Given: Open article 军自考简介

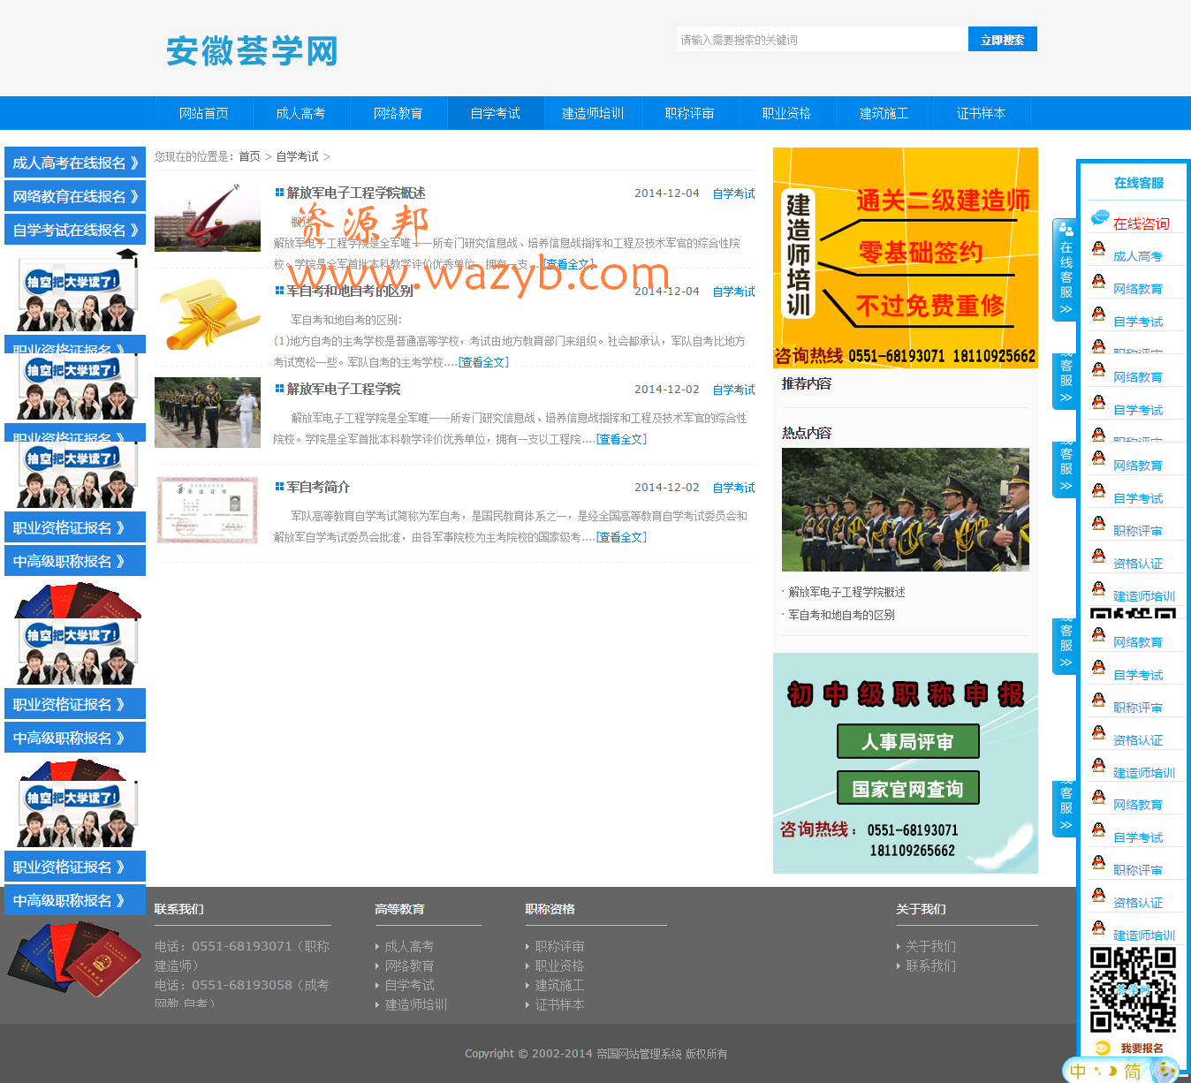Looking at the screenshot, I should [318, 487].
